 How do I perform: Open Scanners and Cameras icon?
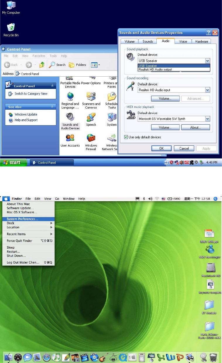tap(91, 101)
